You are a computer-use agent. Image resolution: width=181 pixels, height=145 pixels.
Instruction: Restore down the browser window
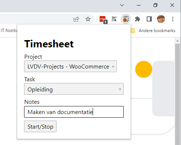click(x=155, y=5)
